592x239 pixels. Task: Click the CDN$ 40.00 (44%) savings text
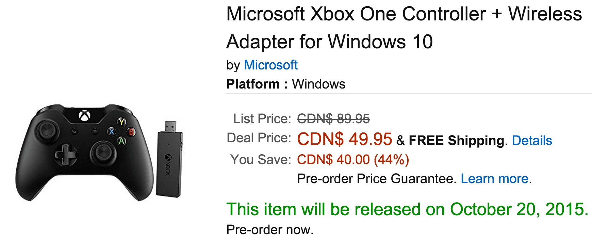point(353,159)
